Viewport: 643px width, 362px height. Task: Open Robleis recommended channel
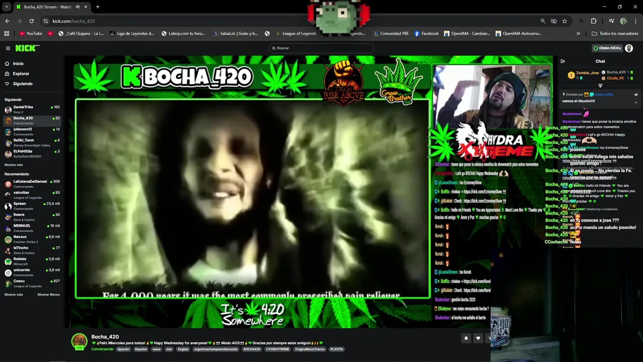pyautogui.click(x=32, y=261)
